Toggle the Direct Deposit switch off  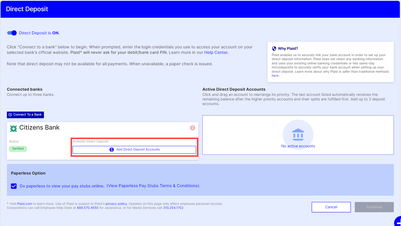[x=12, y=33]
